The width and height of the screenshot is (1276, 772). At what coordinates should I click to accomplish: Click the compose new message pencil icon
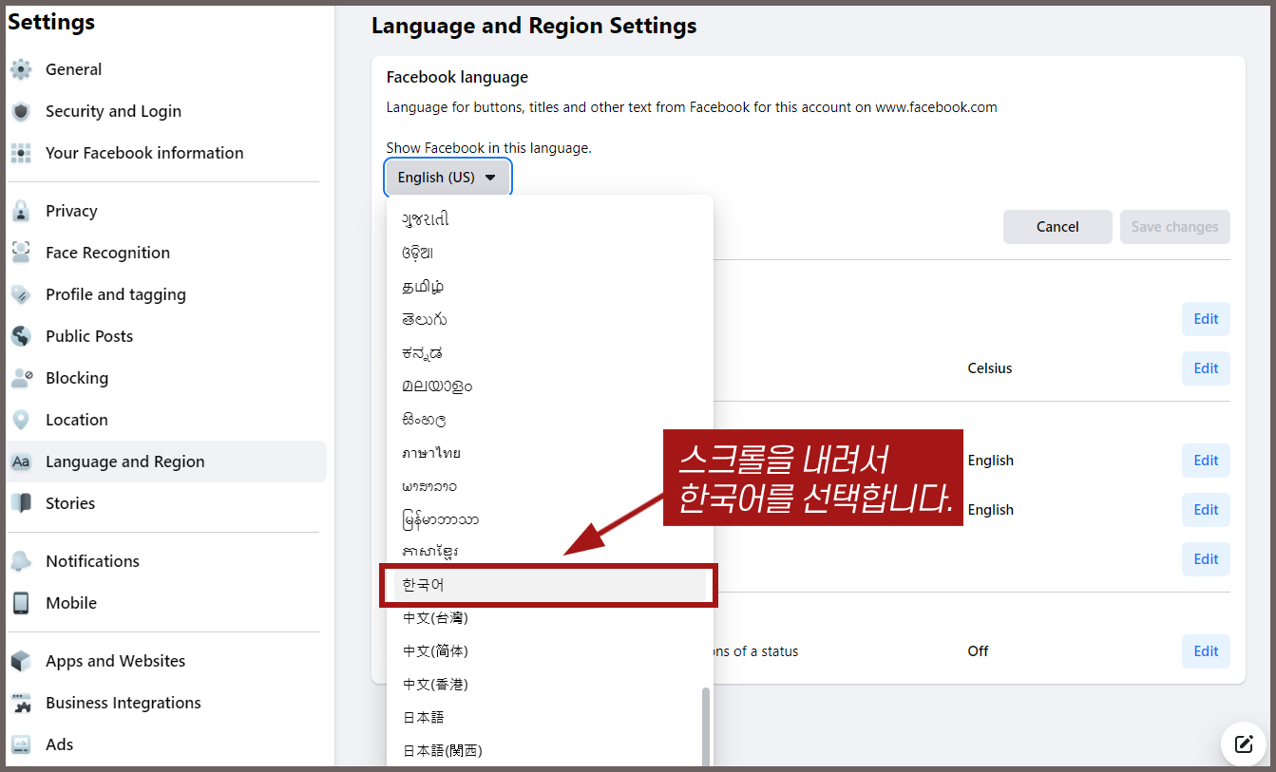(1244, 744)
